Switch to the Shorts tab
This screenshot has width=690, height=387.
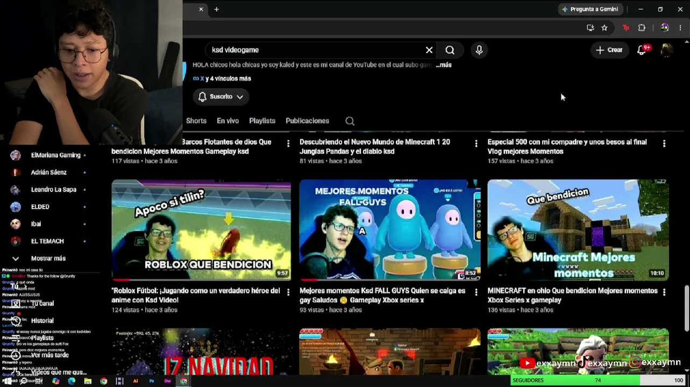coord(196,121)
